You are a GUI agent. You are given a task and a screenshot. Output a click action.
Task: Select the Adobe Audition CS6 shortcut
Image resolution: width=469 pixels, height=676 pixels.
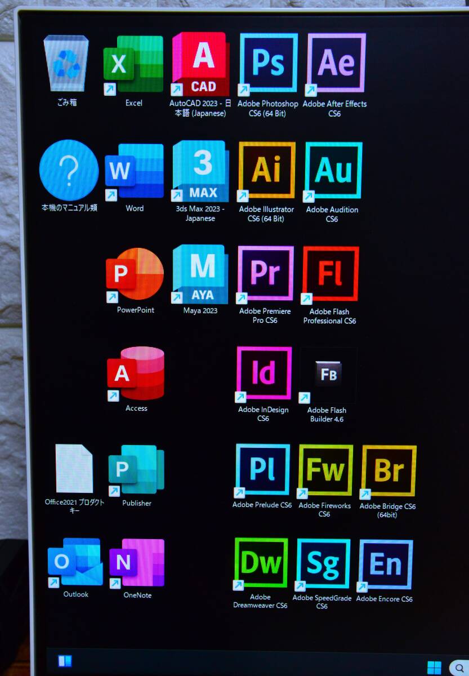click(x=333, y=171)
